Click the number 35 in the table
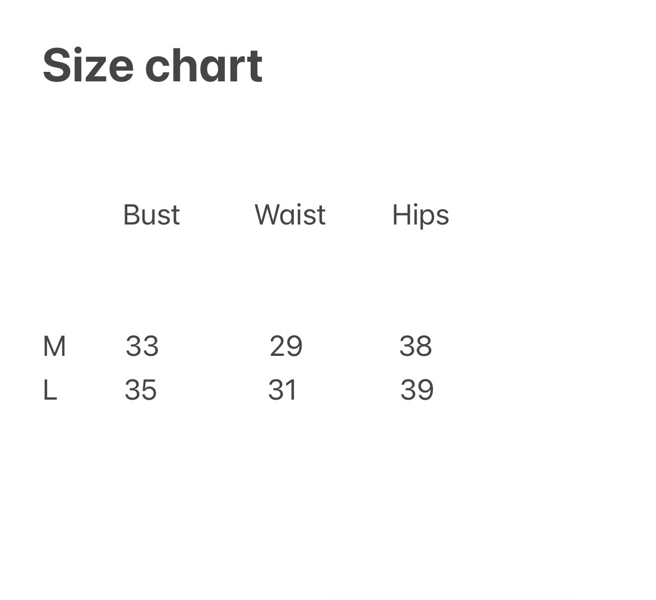This screenshot has width=656, height=600. click(x=141, y=390)
